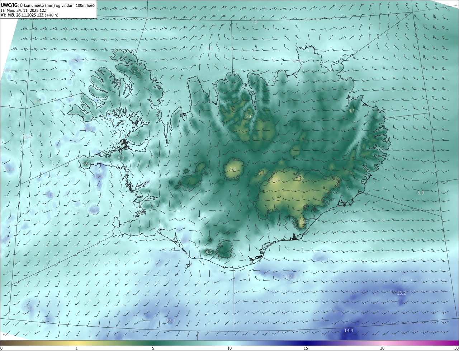
Task: Click the "IT: Mán. 24. 11. 2025 12Z" line
Action: click(23, 10)
